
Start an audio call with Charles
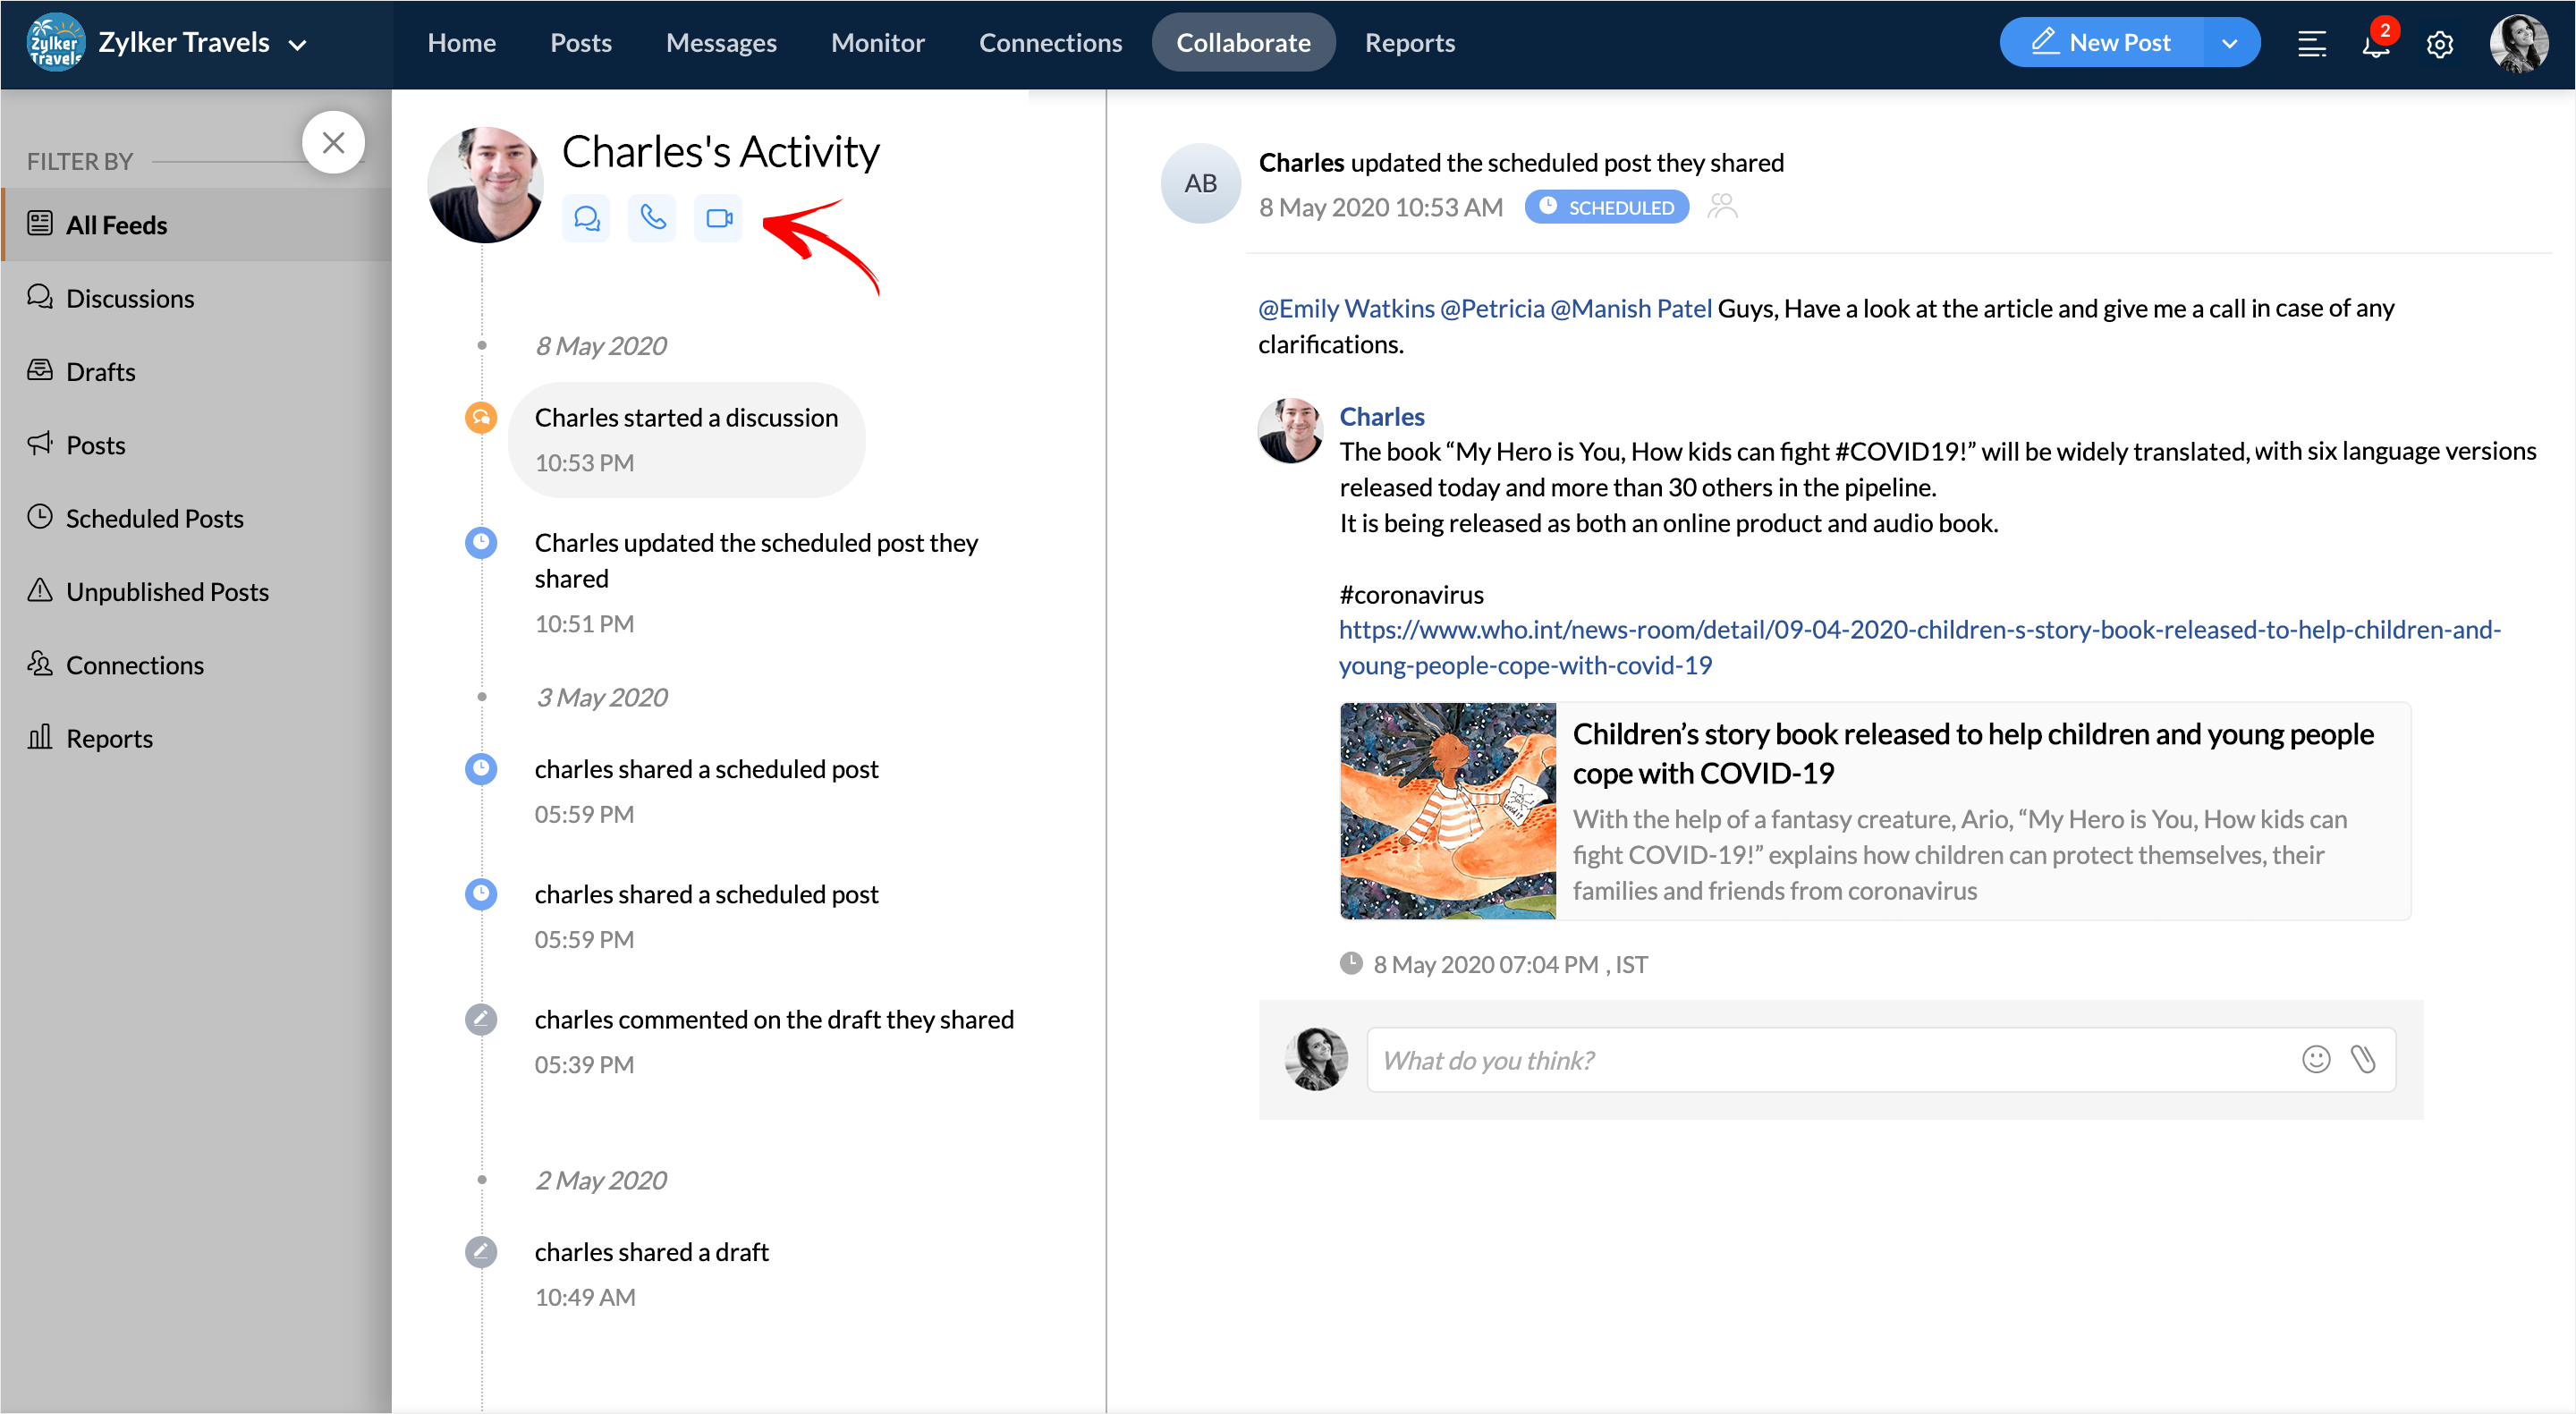(x=652, y=218)
